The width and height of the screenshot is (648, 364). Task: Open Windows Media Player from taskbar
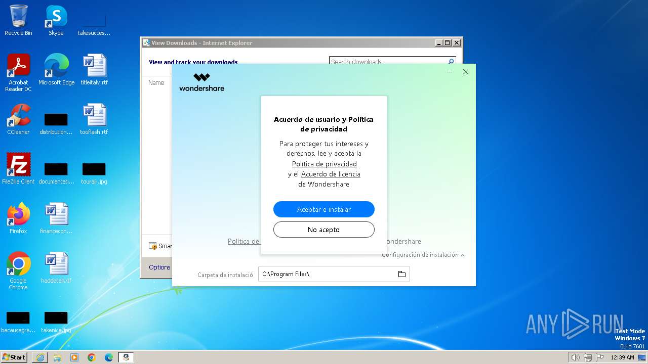(74, 357)
